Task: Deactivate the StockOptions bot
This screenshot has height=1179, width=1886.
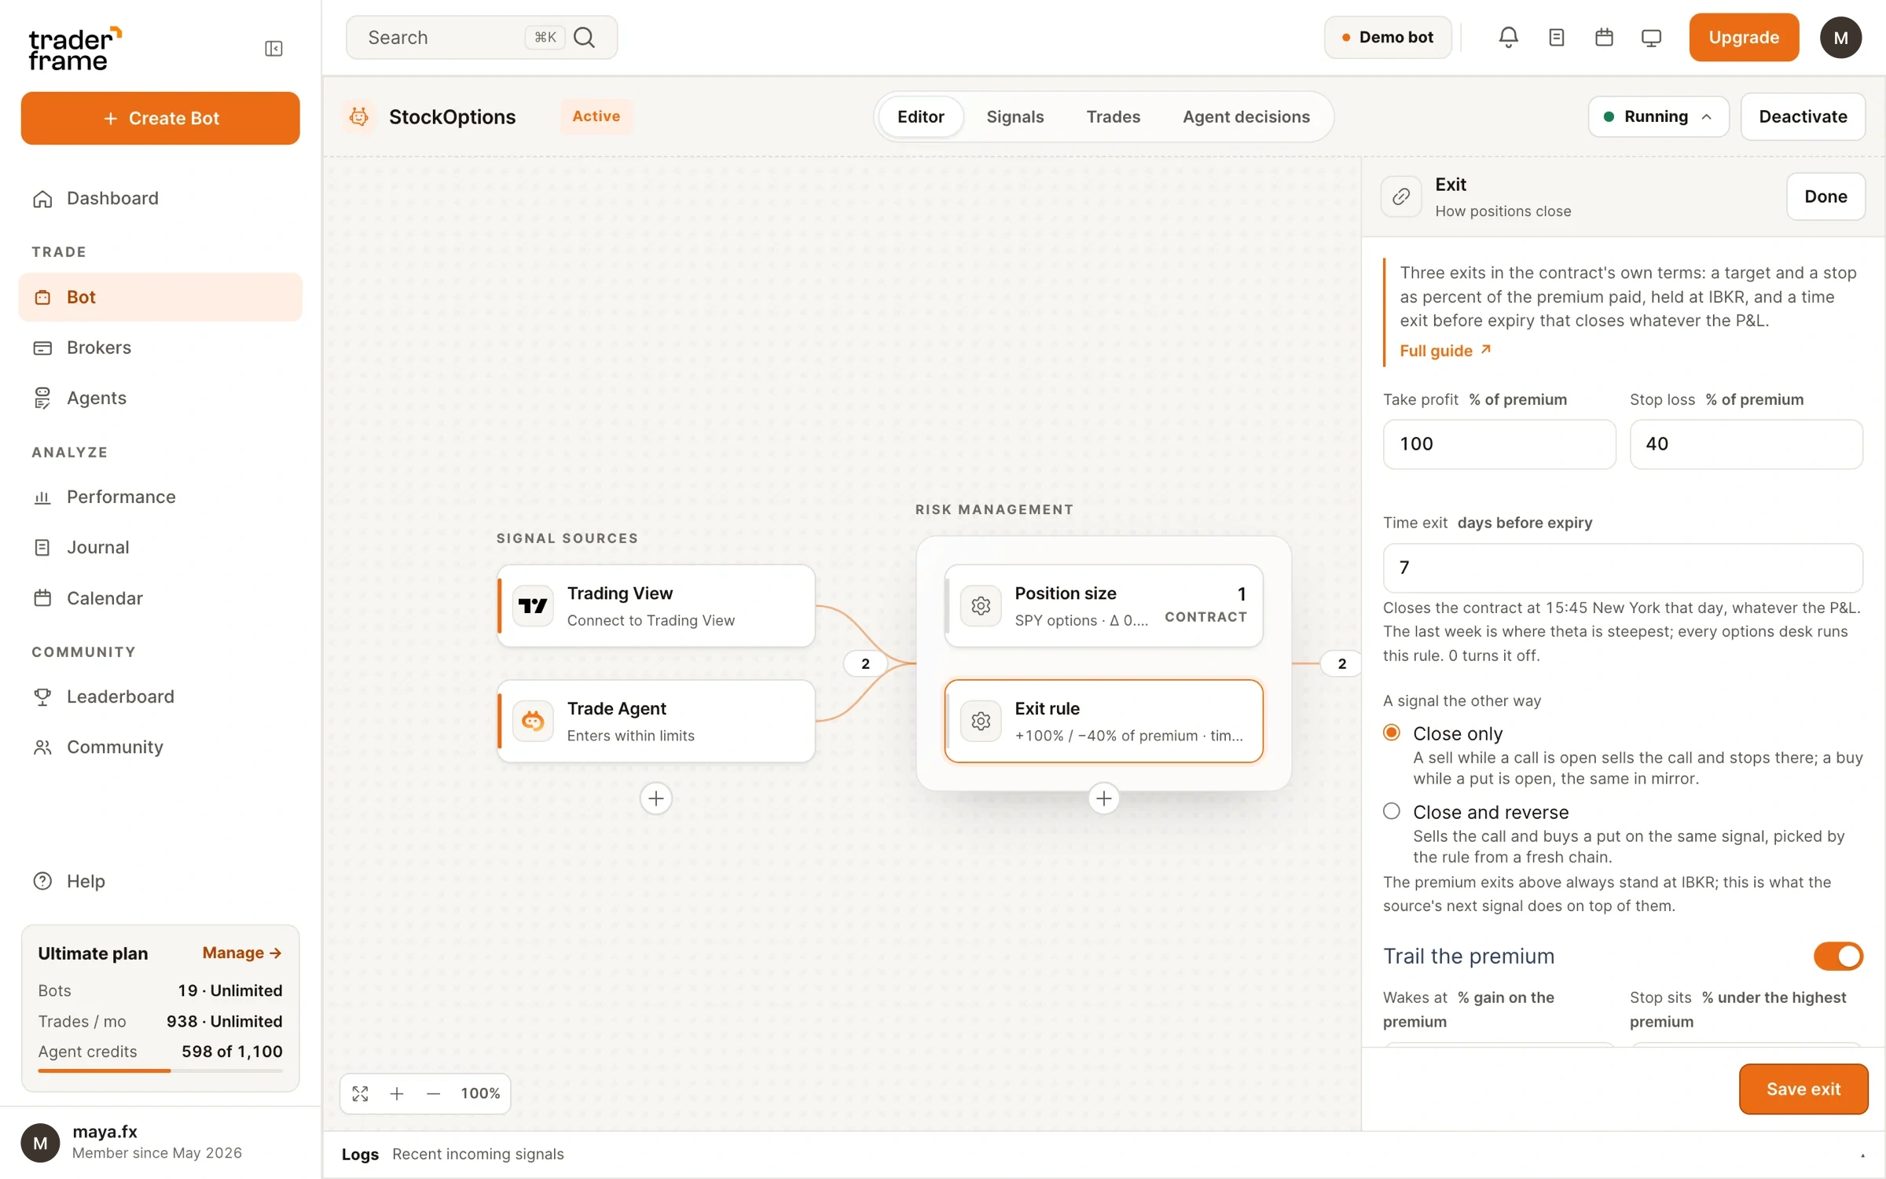Action: coord(1803,116)
